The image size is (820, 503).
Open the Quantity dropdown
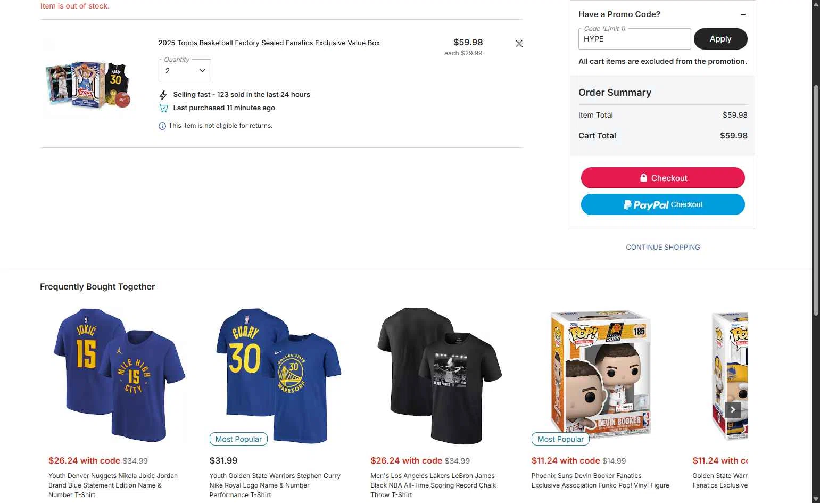(x=185, y=71)
